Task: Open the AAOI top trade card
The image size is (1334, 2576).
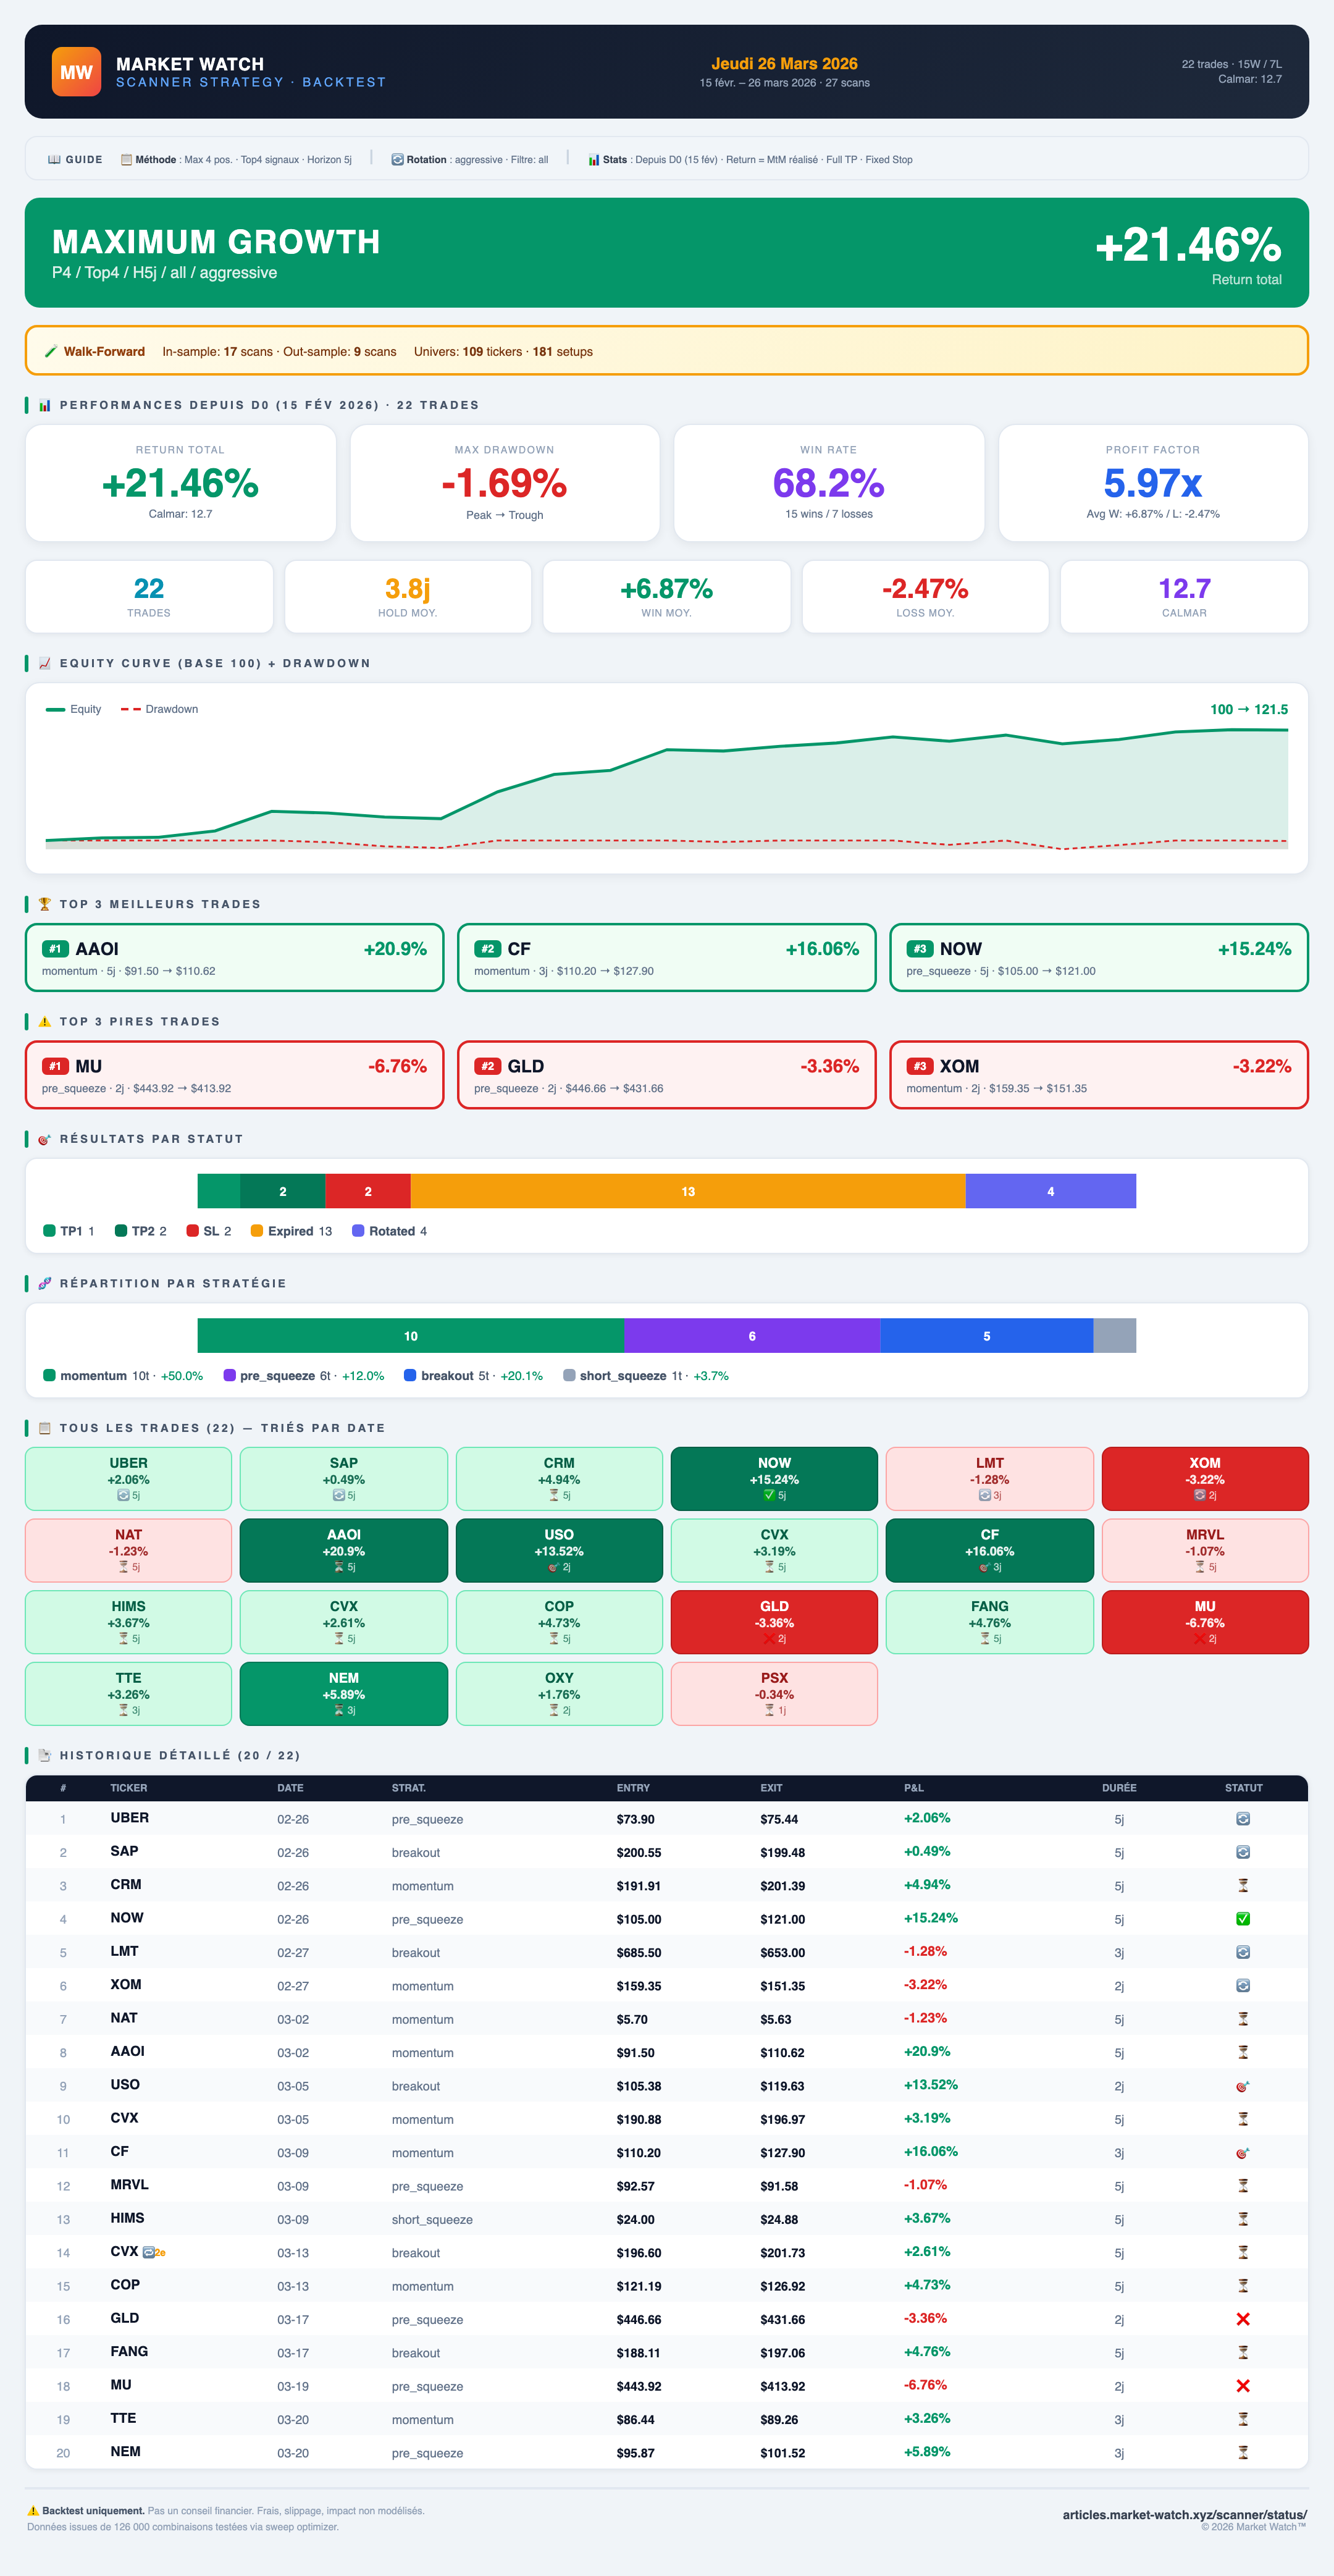Action: pos(234,957)
